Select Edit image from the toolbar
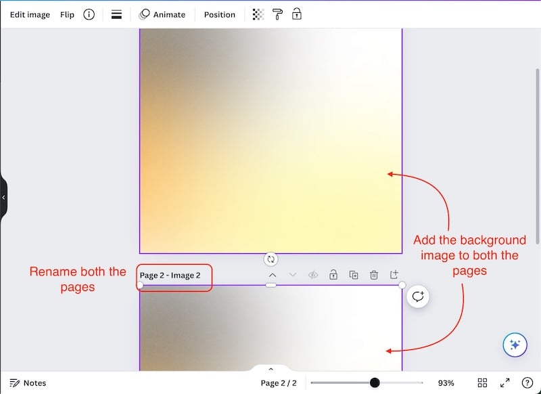Screen dimensions: 541x394 click(x=30, y=14)
